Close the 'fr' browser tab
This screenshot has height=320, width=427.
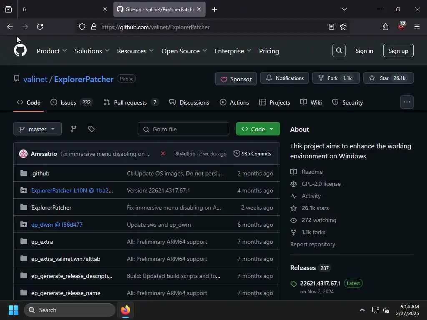click(105, 9)
